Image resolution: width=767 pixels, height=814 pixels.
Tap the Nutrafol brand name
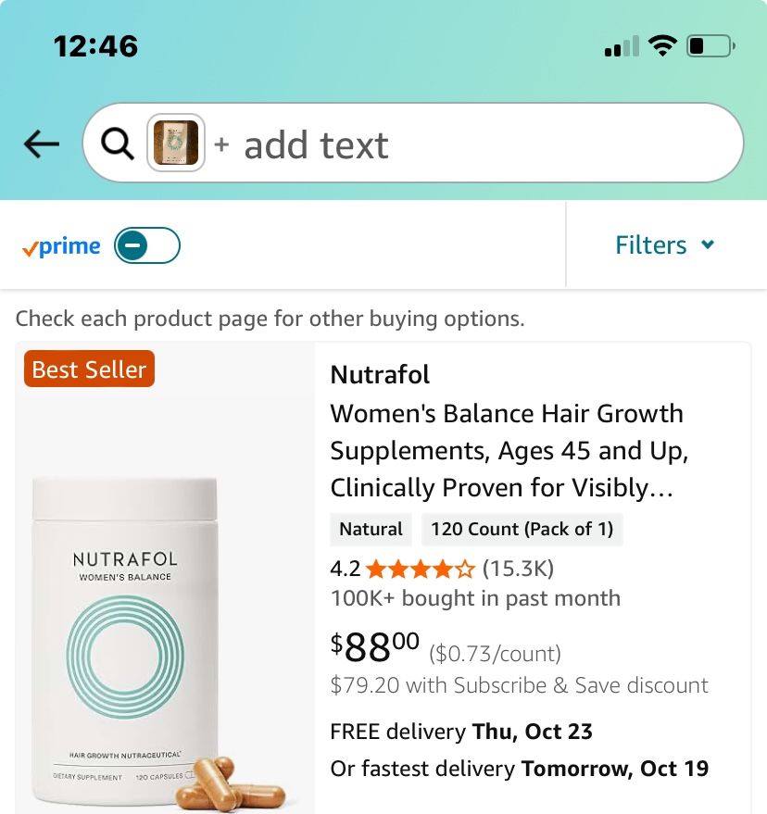[x=380, y=374]
